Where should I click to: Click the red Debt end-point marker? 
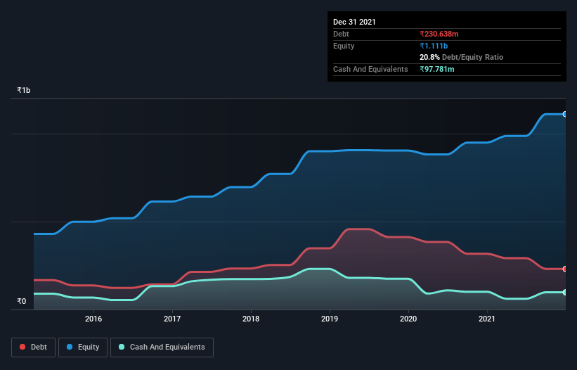click(x=565, y=269)
